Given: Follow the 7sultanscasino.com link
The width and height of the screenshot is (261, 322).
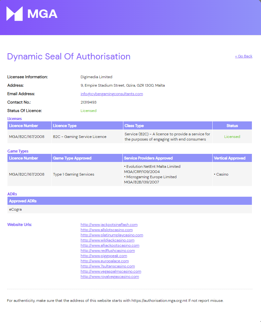Looking at the screenshot, I should pyautogui.click(x=107, y=266).
